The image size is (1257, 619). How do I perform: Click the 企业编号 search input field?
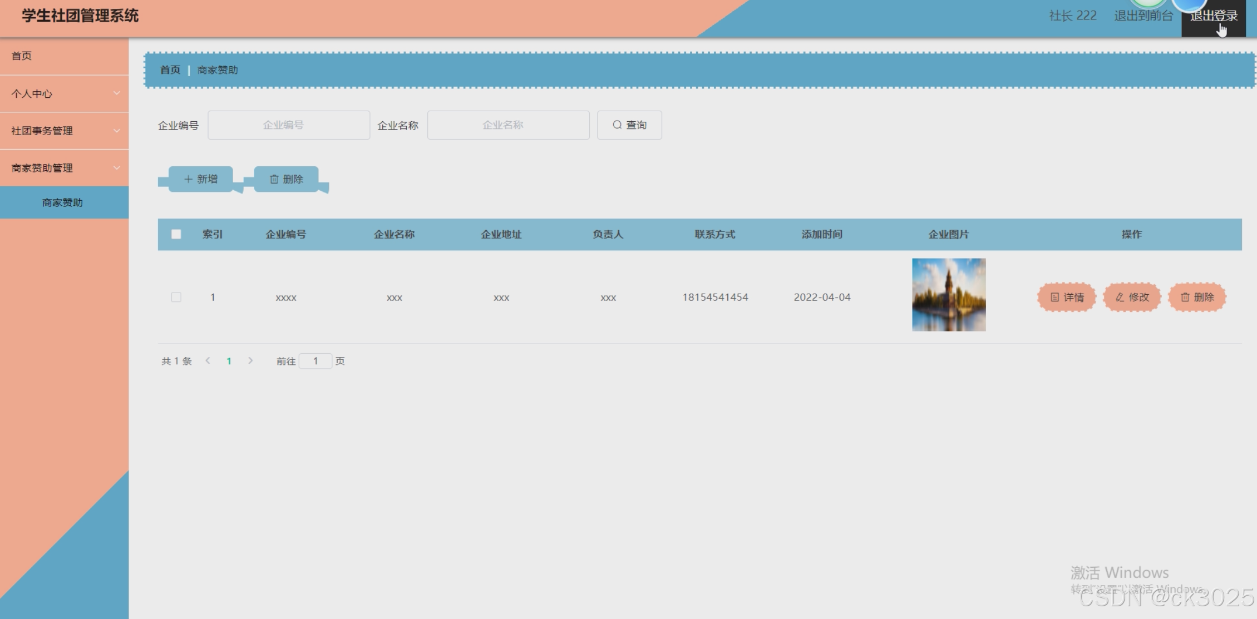pyautogui.click(x=289, y=125)
